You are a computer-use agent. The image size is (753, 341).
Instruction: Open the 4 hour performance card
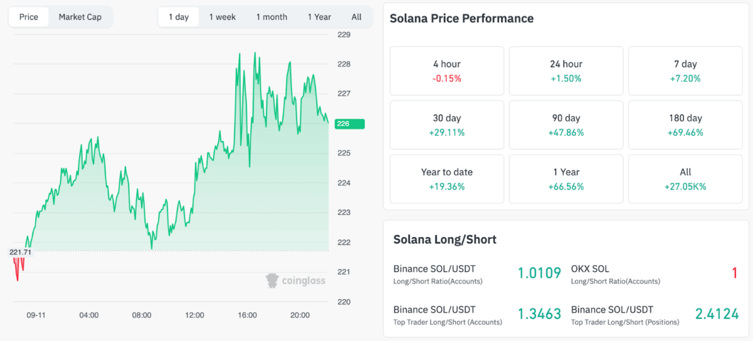point(447,71)
